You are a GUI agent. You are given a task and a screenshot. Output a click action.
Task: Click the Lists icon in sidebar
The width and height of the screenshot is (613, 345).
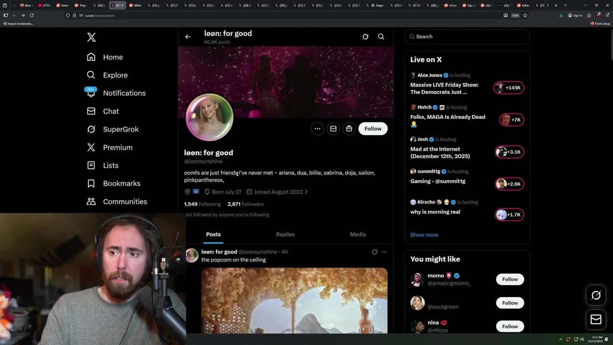91,165
